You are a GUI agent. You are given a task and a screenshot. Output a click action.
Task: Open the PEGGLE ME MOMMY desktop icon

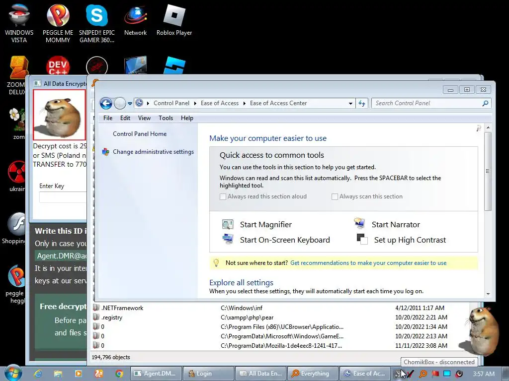[58, 23]
